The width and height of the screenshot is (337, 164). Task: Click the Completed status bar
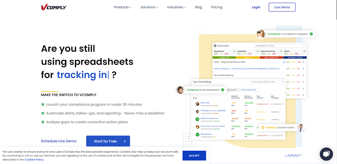[224, 58]
